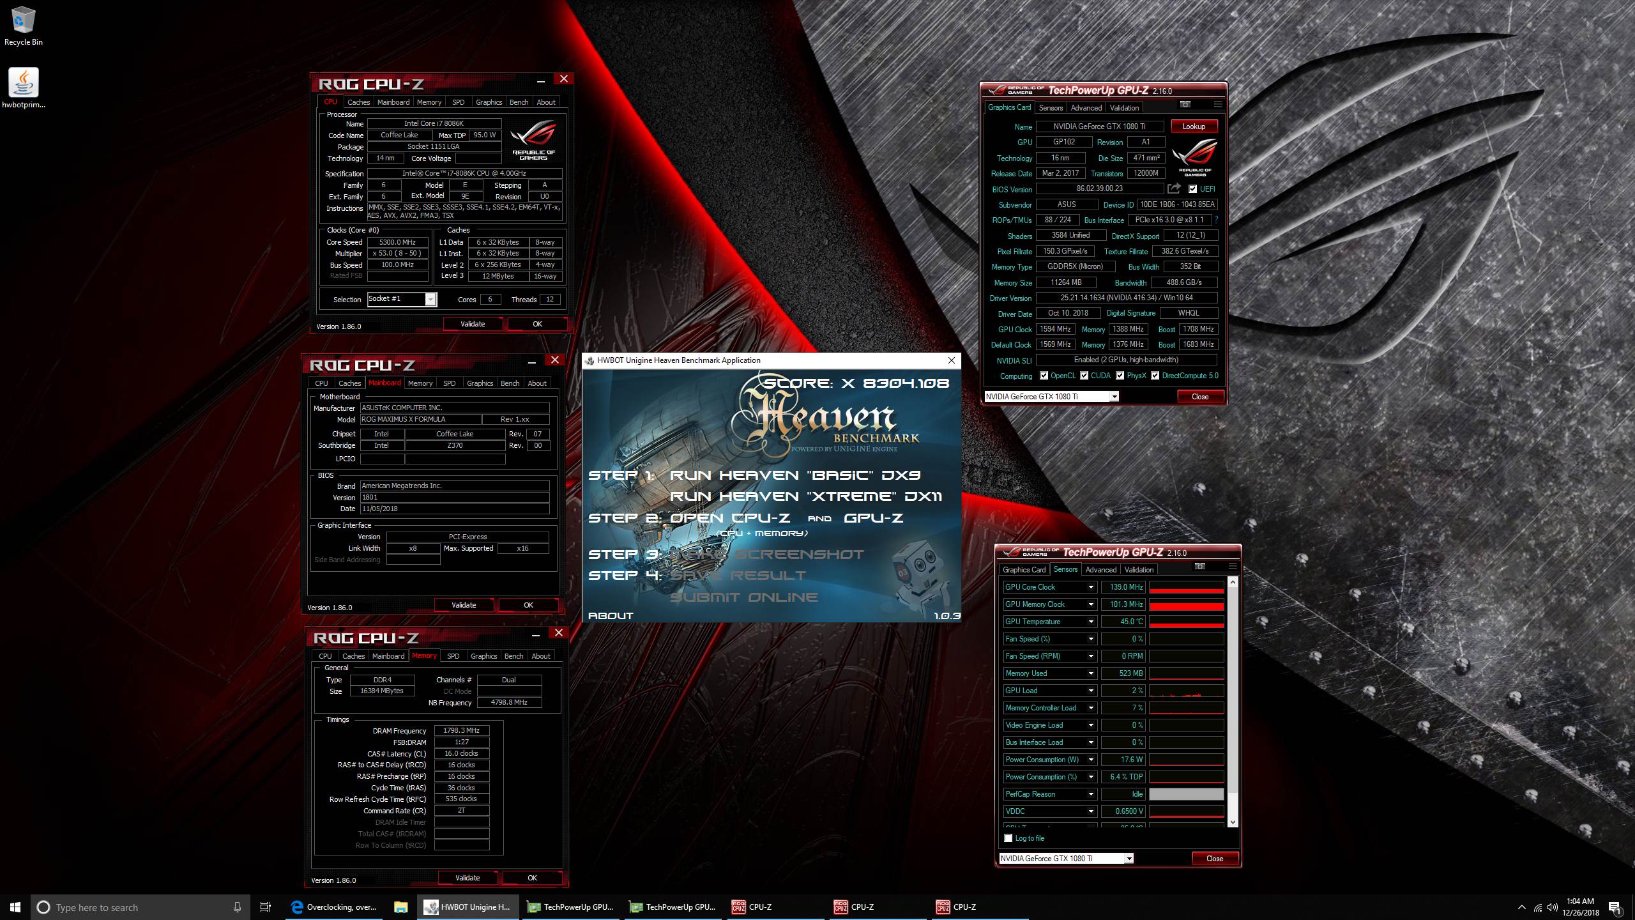
Task: Click the Run Heaven "Xtreme" DX11 link
Action: [x=806, y=496]
